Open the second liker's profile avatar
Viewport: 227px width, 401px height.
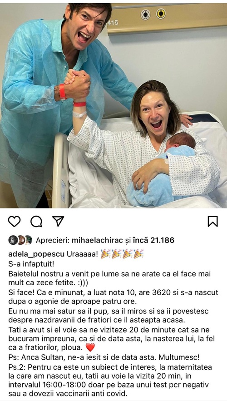pos(20,240)
